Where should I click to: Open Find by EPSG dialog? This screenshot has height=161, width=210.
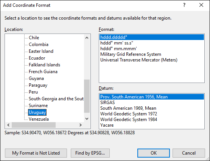click(90, 153)
